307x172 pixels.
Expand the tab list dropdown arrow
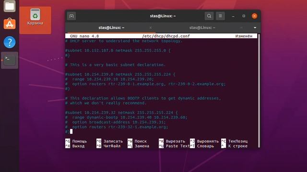coord(255,28)
